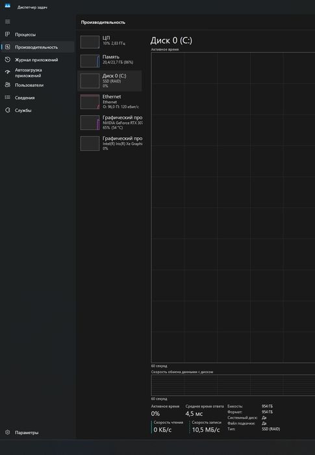Select the Ethernet mini graph thumbnail
The height and width of the screenshot is (455, 315).
coord(90,102)
